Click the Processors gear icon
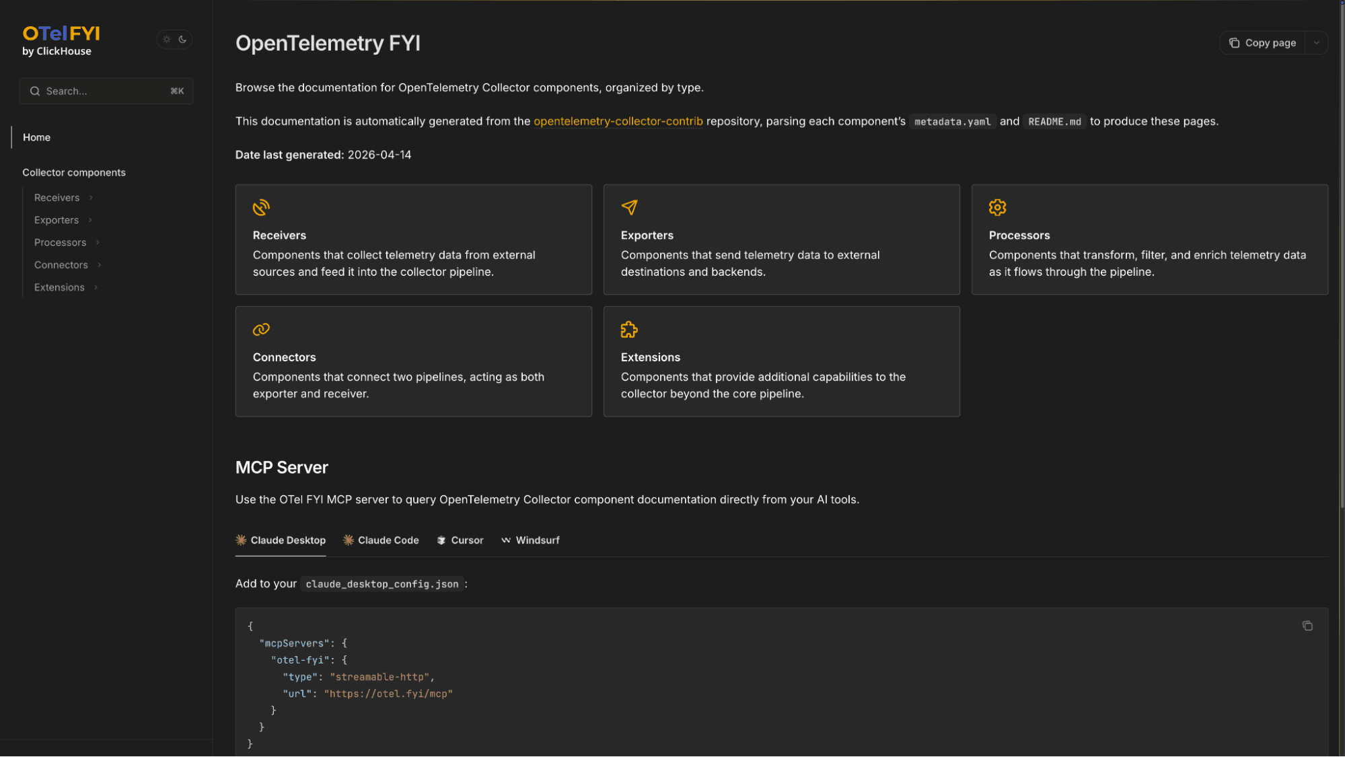1345x757 pixels. [997, 207]
